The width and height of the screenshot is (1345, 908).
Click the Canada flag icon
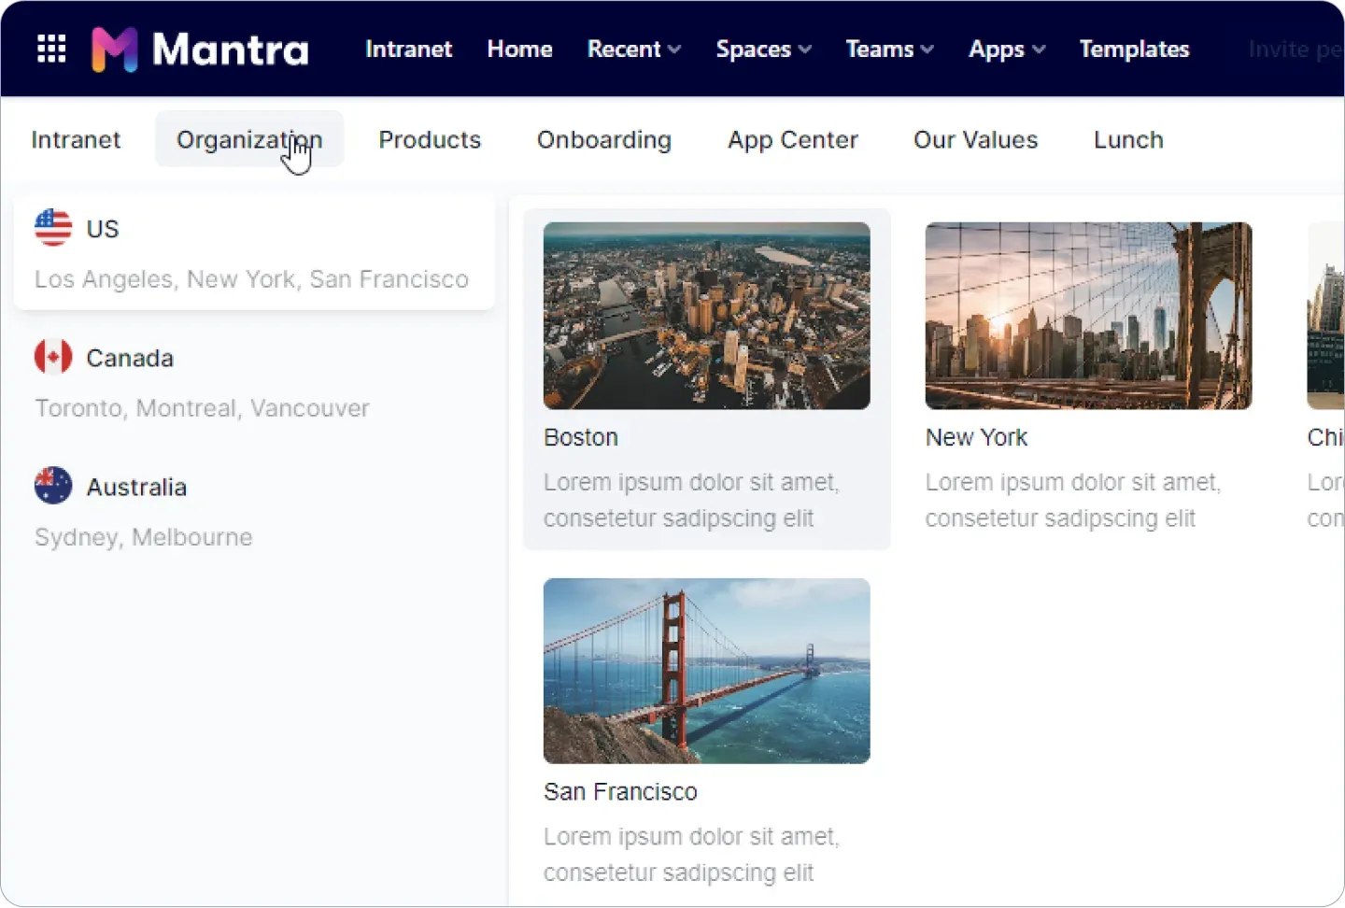click(53, 356)
